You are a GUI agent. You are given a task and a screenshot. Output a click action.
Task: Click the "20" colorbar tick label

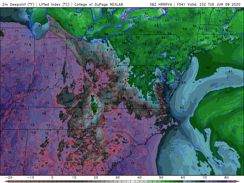(x=96, y=178)
